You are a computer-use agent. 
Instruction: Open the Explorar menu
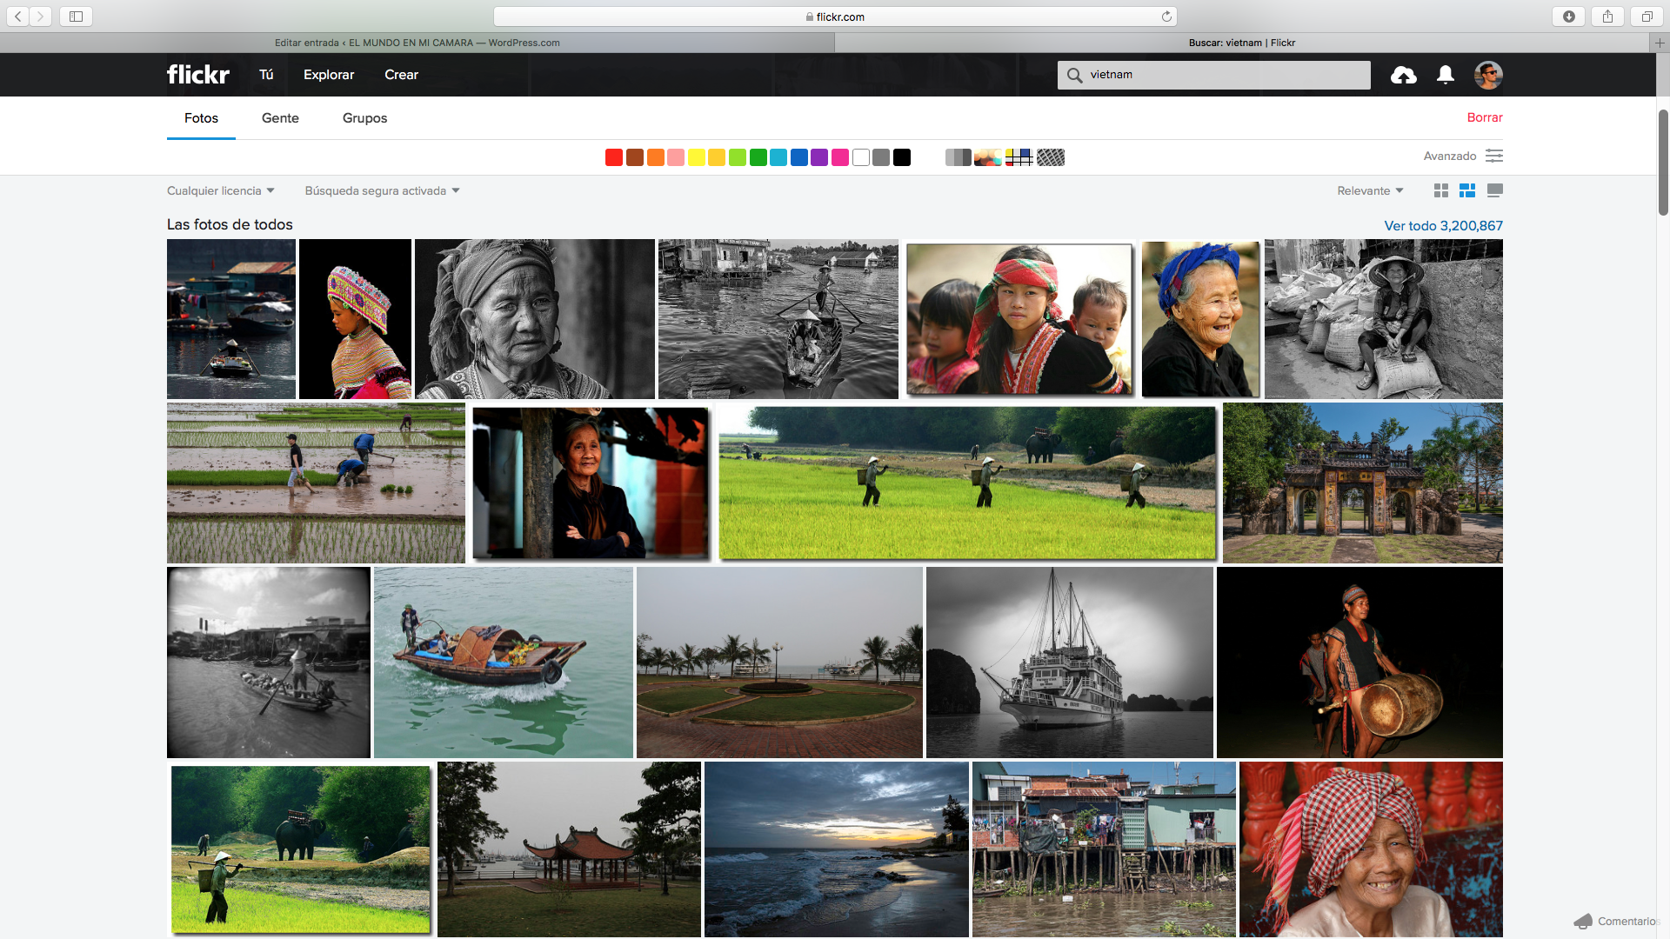[x=329, y=75]
